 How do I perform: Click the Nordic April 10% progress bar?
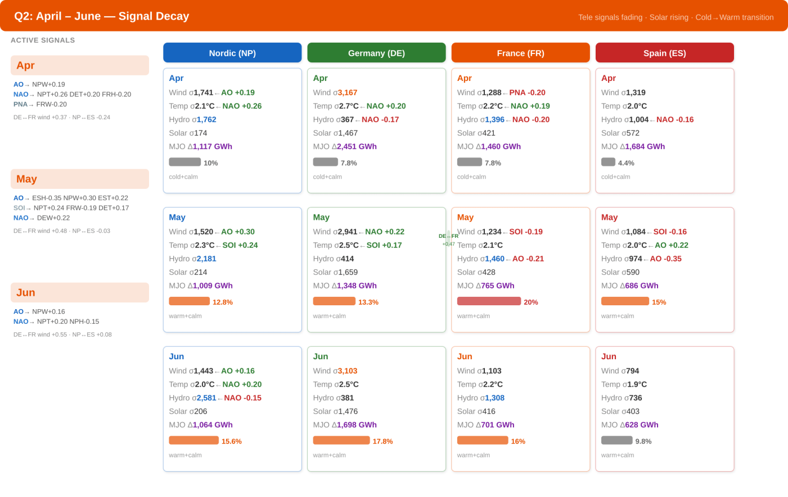[184, 162]
